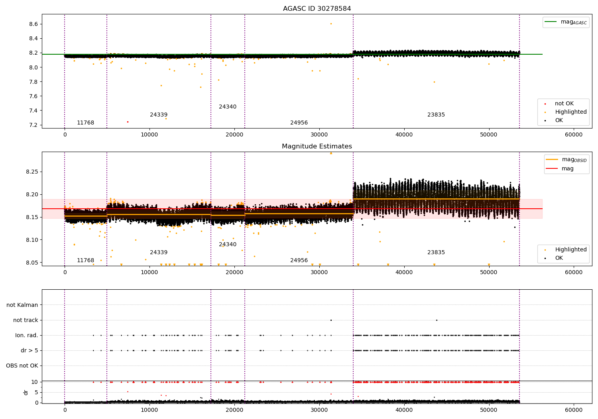
Task: Click obsid label 11768 in the middle plot
Action: 86,261
